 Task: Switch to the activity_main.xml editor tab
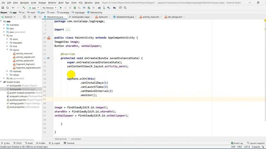coord(150,17)
